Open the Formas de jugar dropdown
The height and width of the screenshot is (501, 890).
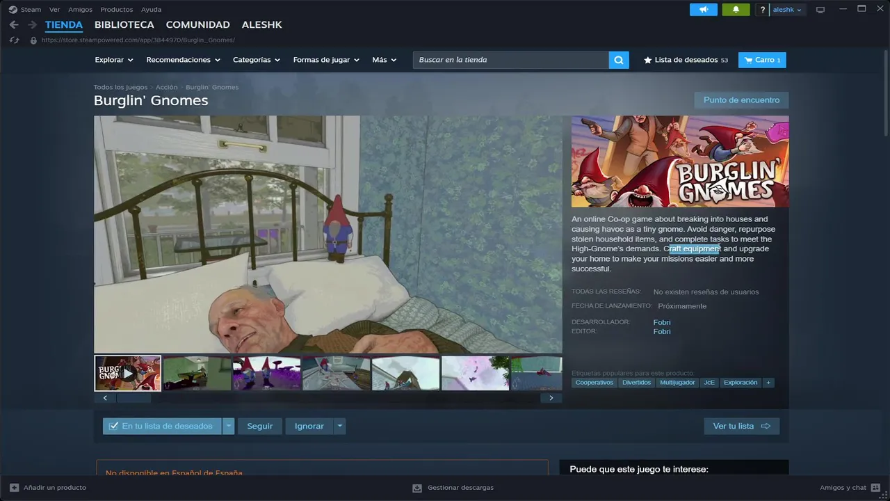(326, 60)
